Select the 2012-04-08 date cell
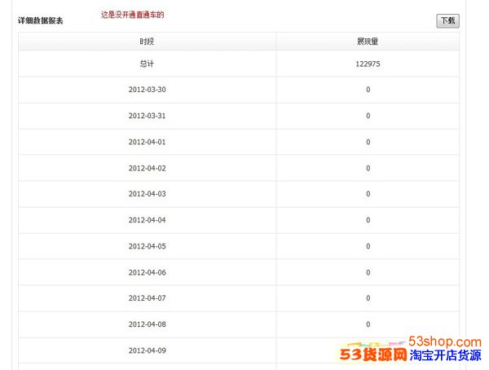The image size is (489, 370). pyautogui.click(x=148, y=324)
